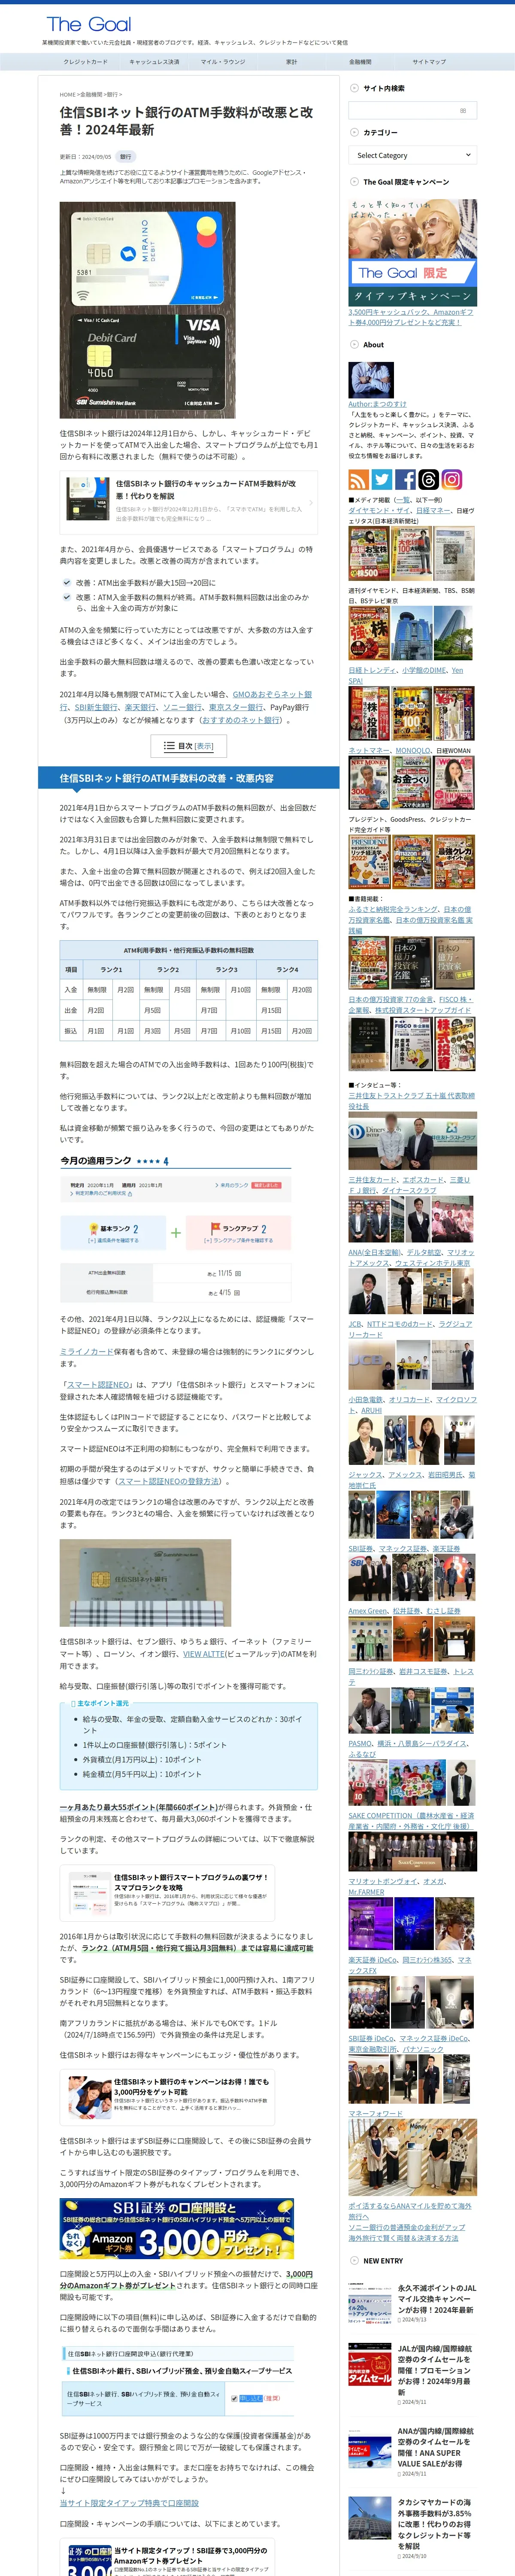Open the 小学館のDIME link
The height and width of the screenshot is (2576, 515).
click(x=424, y=670)
